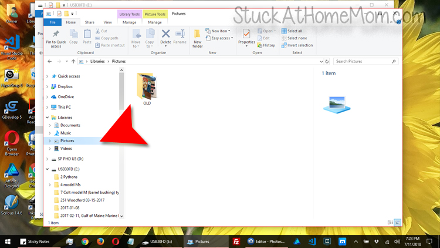This screenshot has height=248, width=440.
Task: Choose Paste shortcut in the ribbon
Action: click(110, 45)
